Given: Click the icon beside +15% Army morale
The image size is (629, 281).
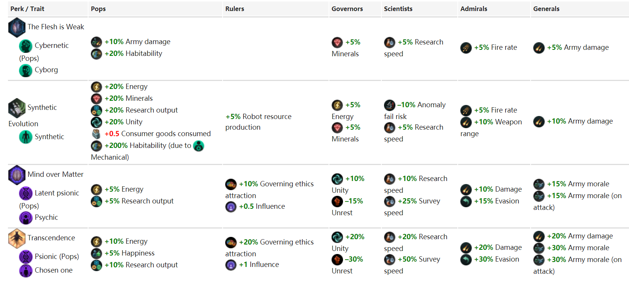Looking at the screenshot, I should pos(539,184).
